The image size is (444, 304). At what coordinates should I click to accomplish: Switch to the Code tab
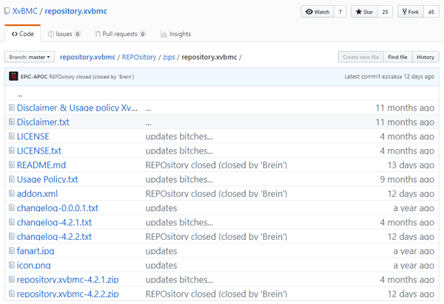tap(23, 34)
